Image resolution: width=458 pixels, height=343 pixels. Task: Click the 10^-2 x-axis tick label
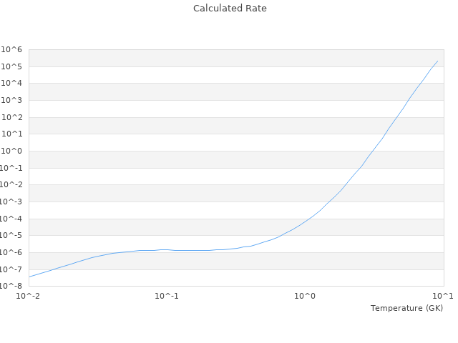pos(29,297)
